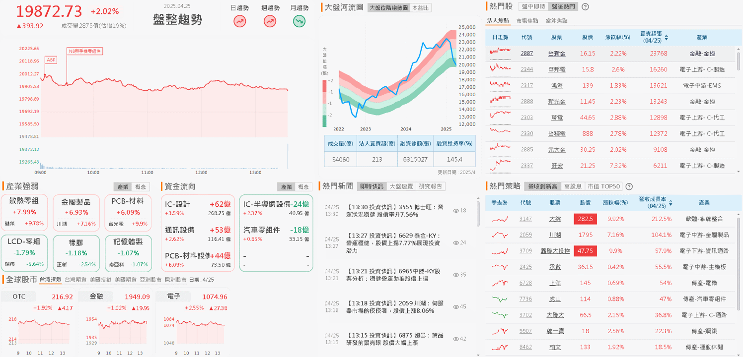Click 汽車零組件 fund flow entry
The image size is (743, 357).
(x=276, y=234)
